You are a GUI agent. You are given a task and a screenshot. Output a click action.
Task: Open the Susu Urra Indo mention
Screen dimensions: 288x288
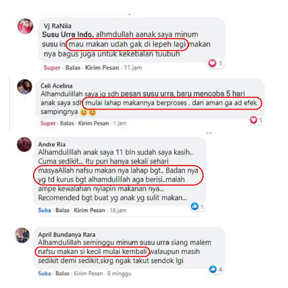coord(68,34)
